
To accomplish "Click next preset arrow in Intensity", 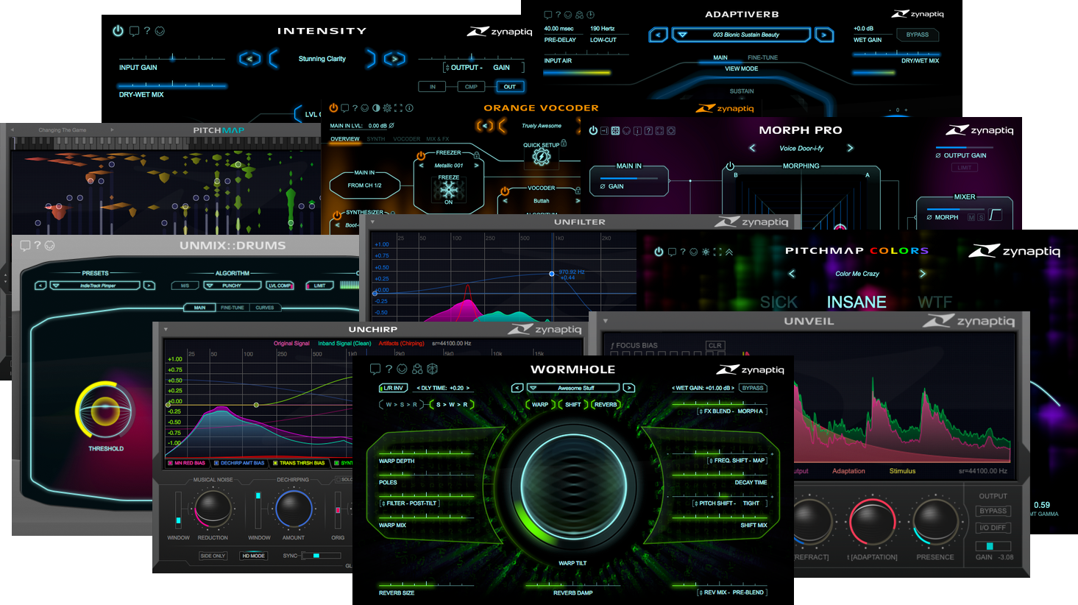I will (x=394, y=59).
